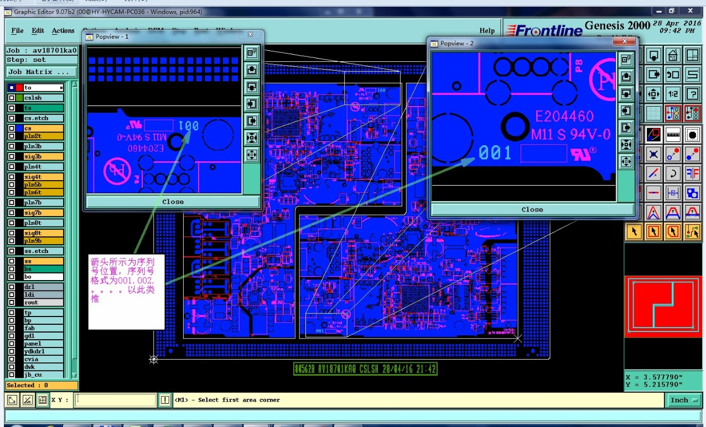This screenshot has height=427, width=706.
Task: Toggle checkbox for layer ts
Action: coord(12,108)
